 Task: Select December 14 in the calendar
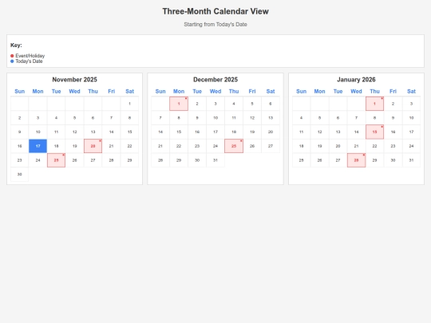[x=160, y=132]
